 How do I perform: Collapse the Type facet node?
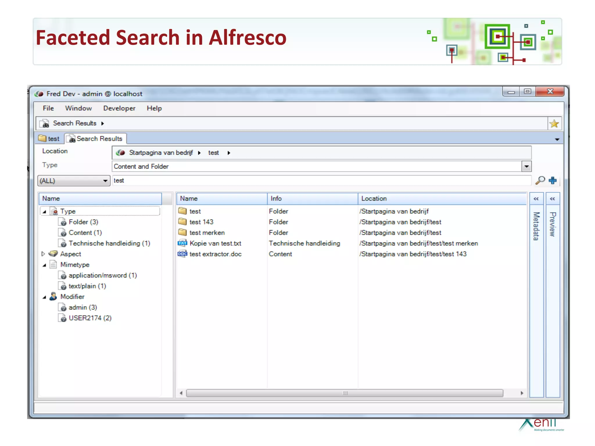point(44,212)
